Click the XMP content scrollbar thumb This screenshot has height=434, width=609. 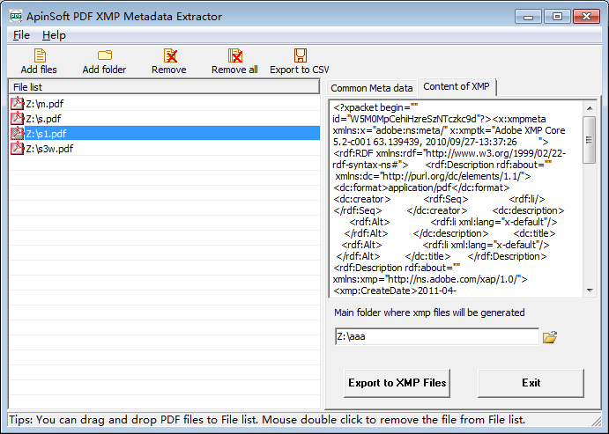[590, 140]
